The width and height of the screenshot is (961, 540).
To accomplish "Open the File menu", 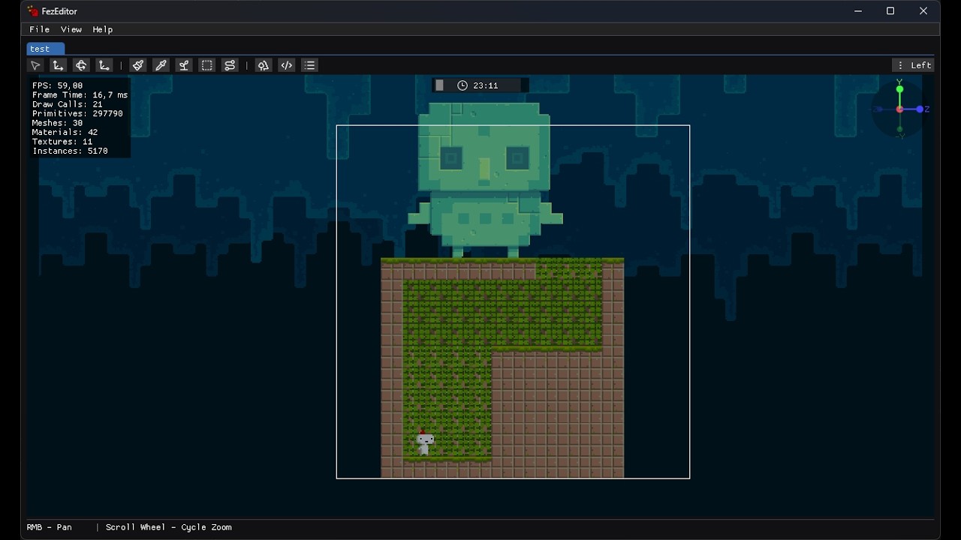I will click(x=39, y=29).
